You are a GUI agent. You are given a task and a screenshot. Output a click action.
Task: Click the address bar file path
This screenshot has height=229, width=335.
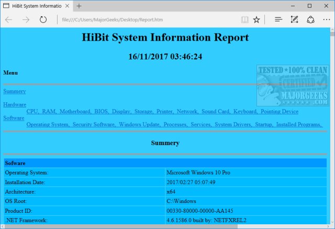click(113, 20)
